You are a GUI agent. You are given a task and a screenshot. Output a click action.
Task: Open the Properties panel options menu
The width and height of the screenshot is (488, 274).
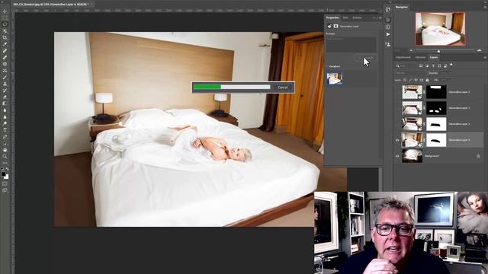click(380, 18)
